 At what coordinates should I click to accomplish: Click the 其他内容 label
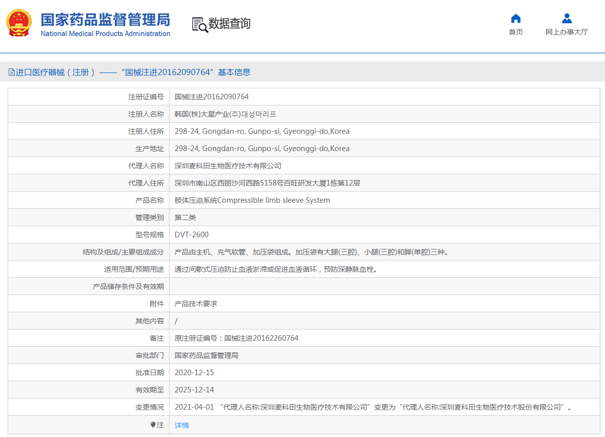(149, 321)
